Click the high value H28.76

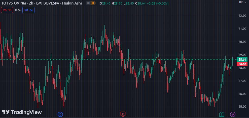tap(117, 3)
